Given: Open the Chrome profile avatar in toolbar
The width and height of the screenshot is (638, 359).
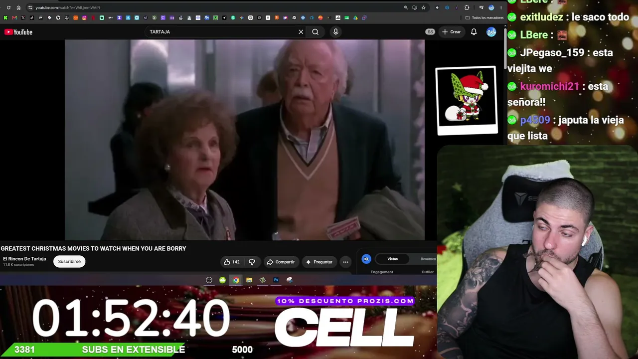Looking at the screenshot, I should [491, 7].
